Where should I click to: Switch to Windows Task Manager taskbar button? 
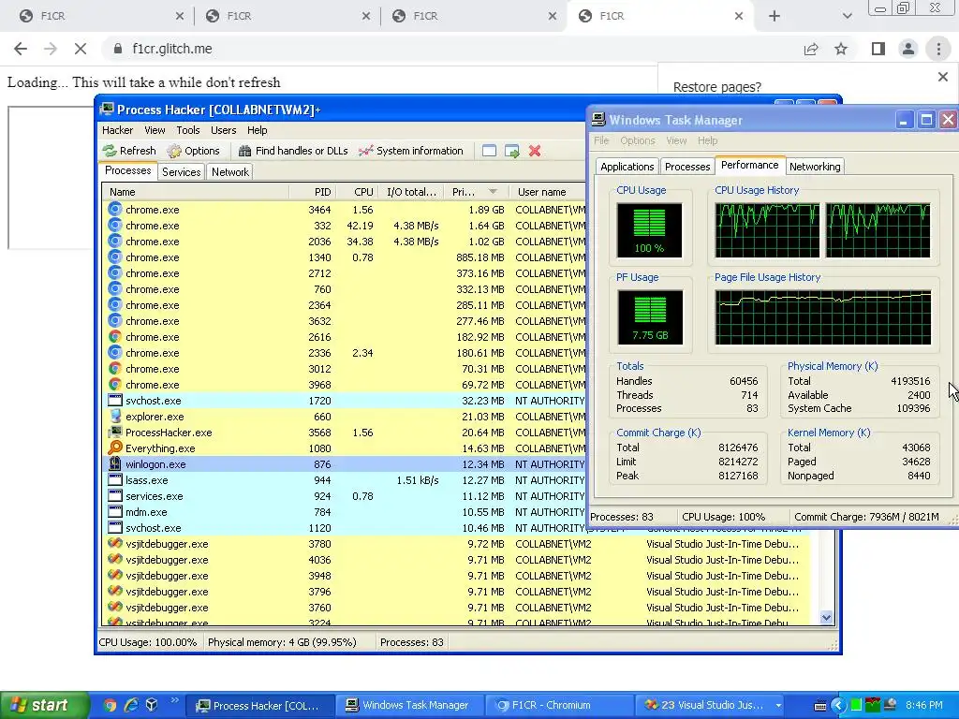[410, 706]
